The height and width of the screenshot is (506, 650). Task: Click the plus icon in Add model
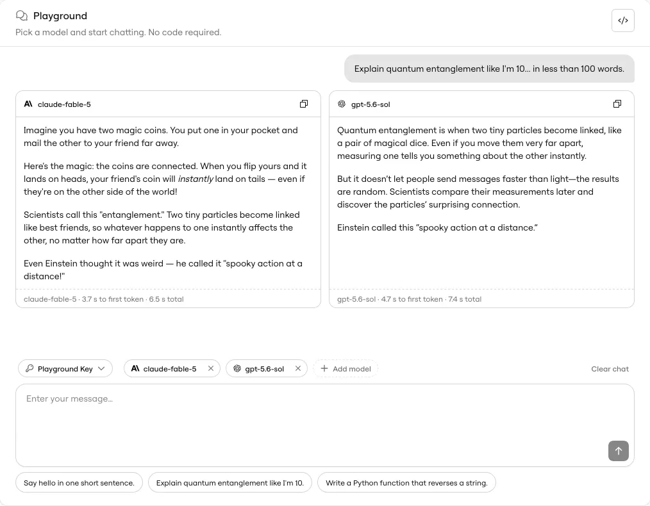tap(324, 368)
